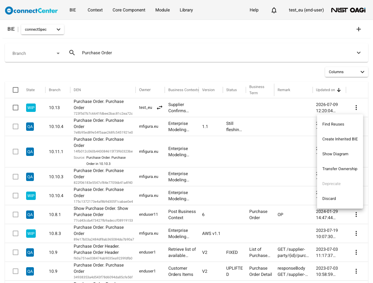Select Show Diagram menu entry
This screenshot has height=283, width=373.
(x=340, y=154)
